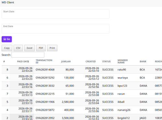Image resolution: width=162 pixels, height=120 pixels.
Task: Sort by the BANK column header
Action: [143, 61]
